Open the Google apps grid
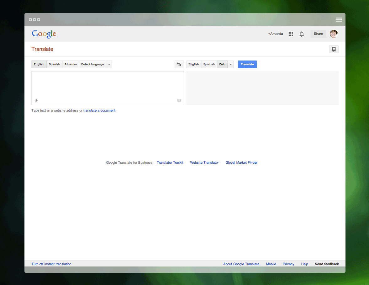Image resolution: width=369 pixels, height=285 pixels. tap(291, 34)
